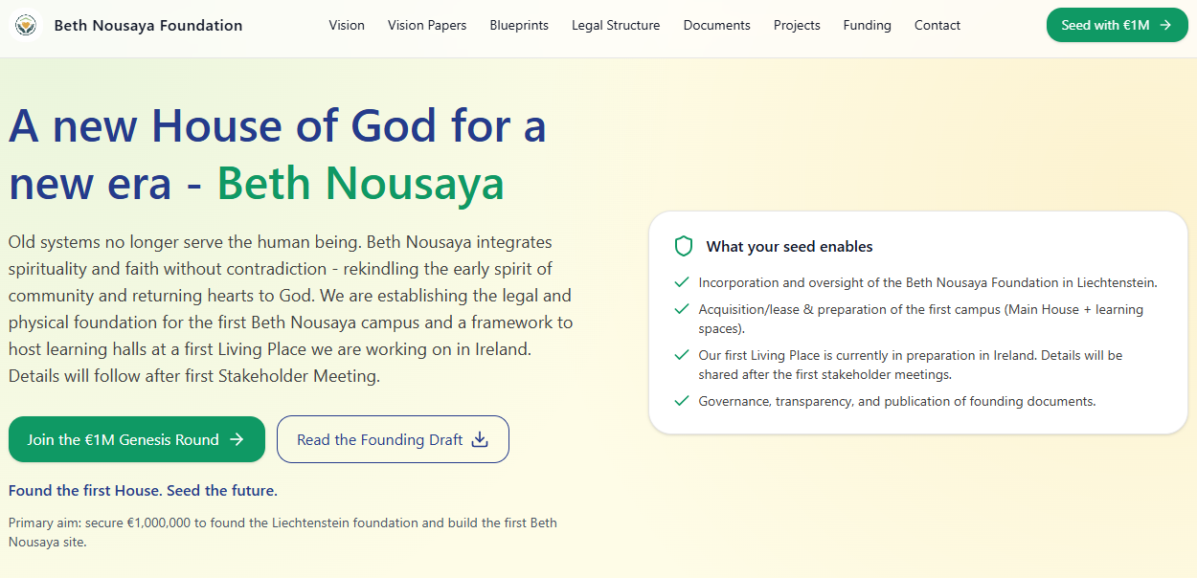Open the Projects page
Screen dimensions: 1197x578
(x=797, y=25)
